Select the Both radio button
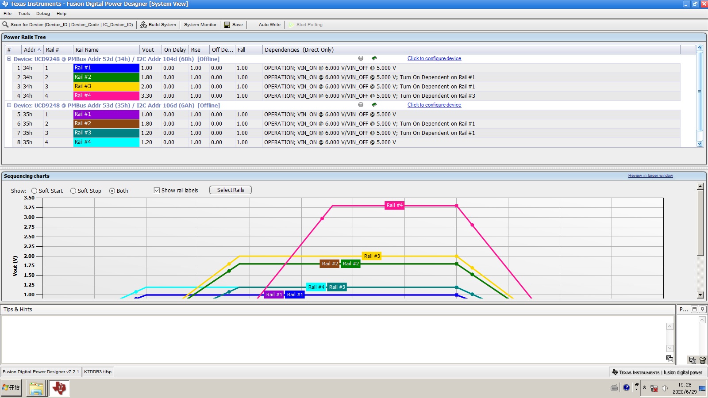This screenshot has width=708, height=398. pyautogui.click(x=112, y=191)
